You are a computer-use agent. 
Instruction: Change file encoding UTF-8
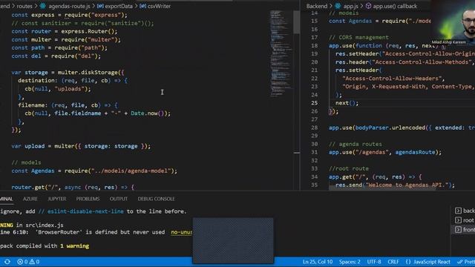point(374,262)
